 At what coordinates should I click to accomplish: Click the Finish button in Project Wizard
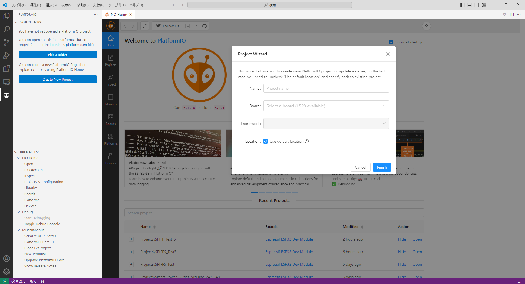point(382,167)
